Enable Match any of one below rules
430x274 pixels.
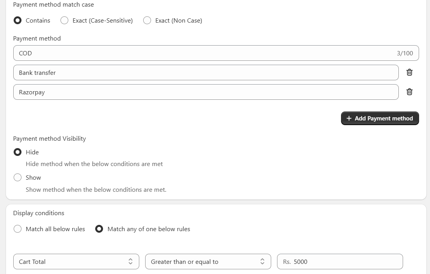pos(100,229)
